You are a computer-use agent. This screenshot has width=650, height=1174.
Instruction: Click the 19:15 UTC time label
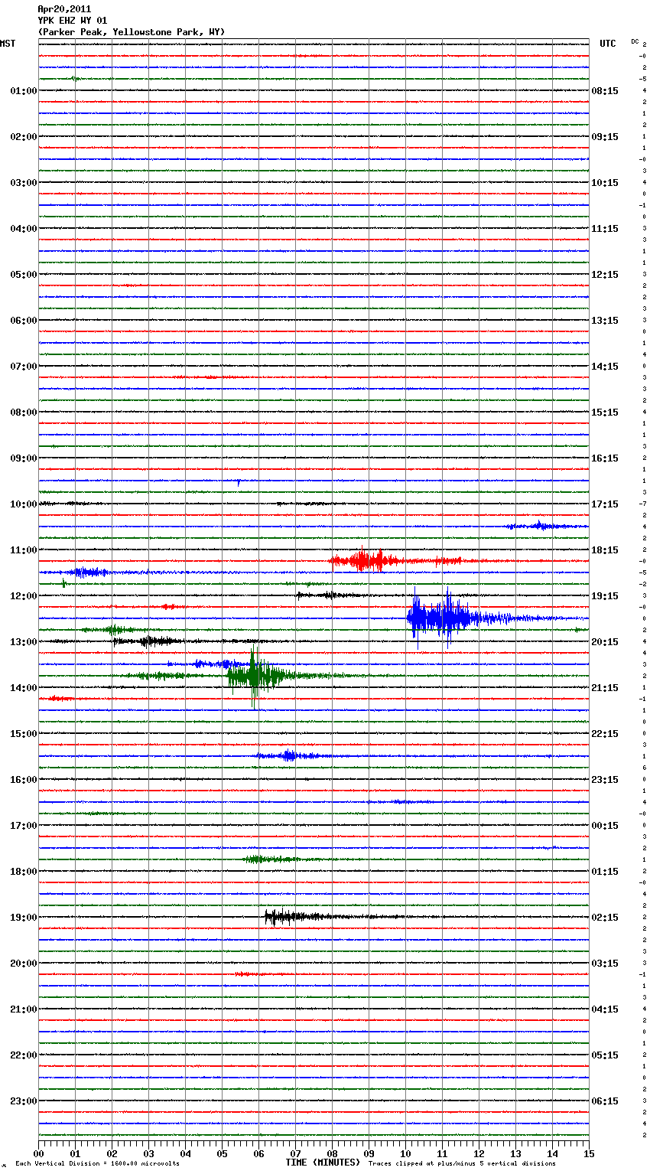[605, 596]
